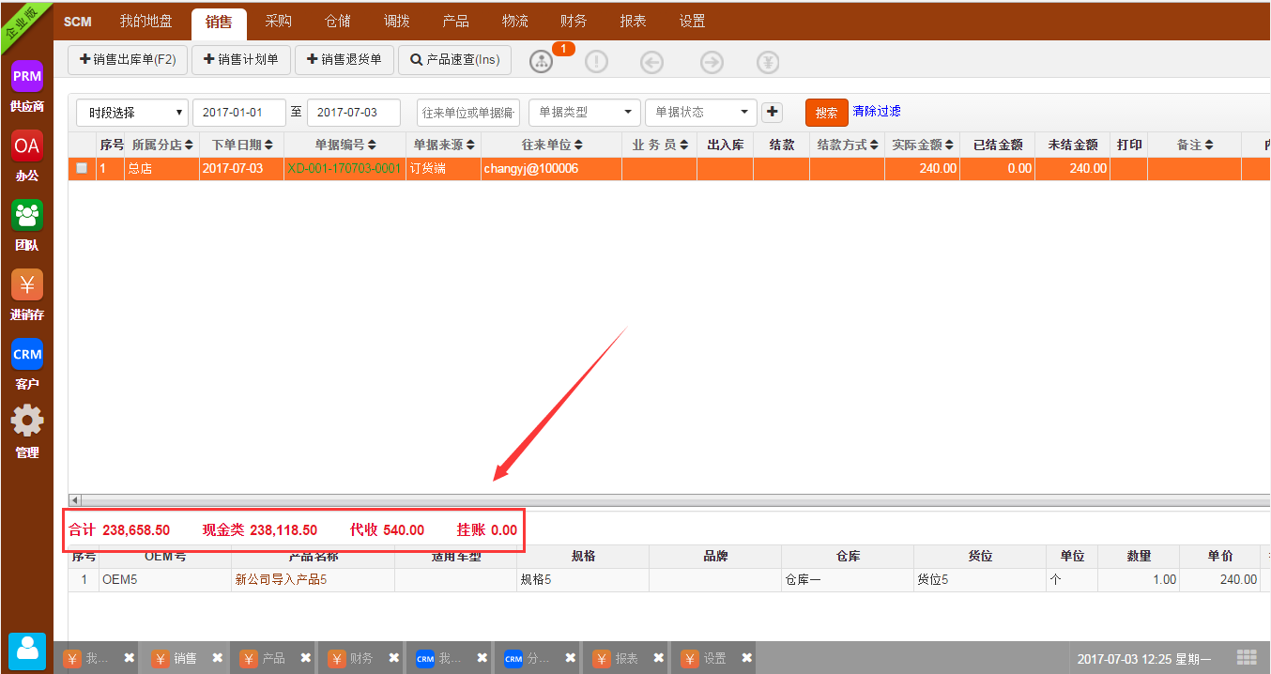Click the 清除过滤 clear filter link

click(877, 112)
